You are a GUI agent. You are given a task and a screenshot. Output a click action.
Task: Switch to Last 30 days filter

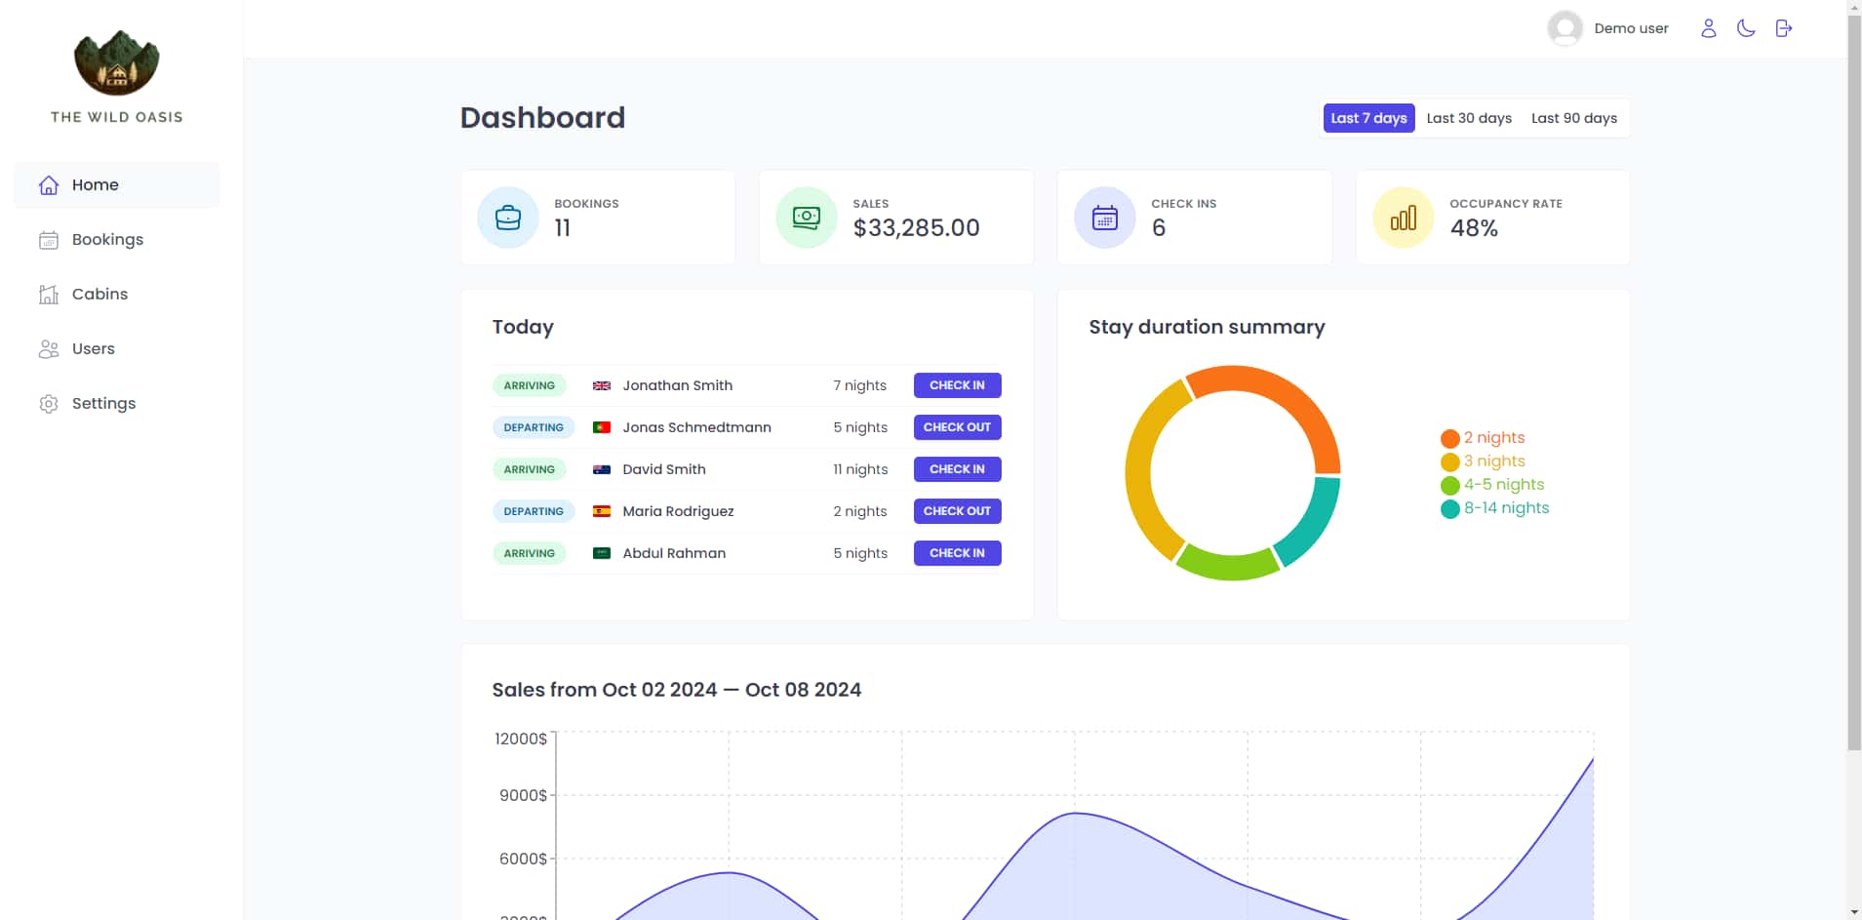point(1469,118)
